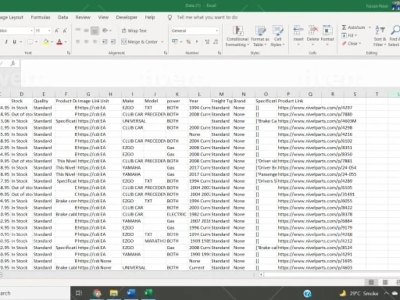The height and width of the screenshot is (300, 400).
Task: Toggle bold formatting
Action: (2, 42)
